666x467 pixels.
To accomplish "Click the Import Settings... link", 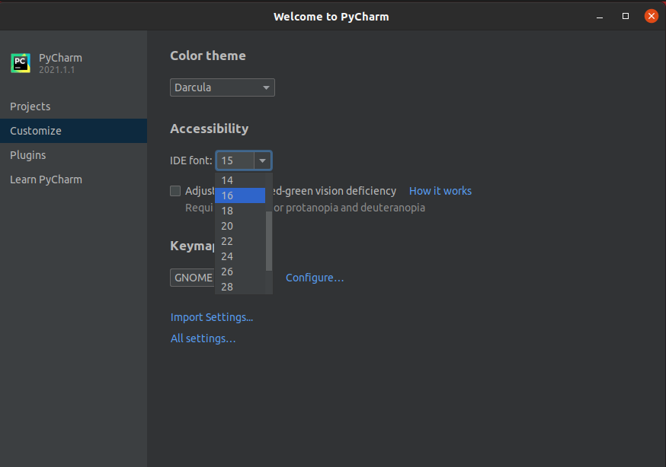I will point(212,317).
